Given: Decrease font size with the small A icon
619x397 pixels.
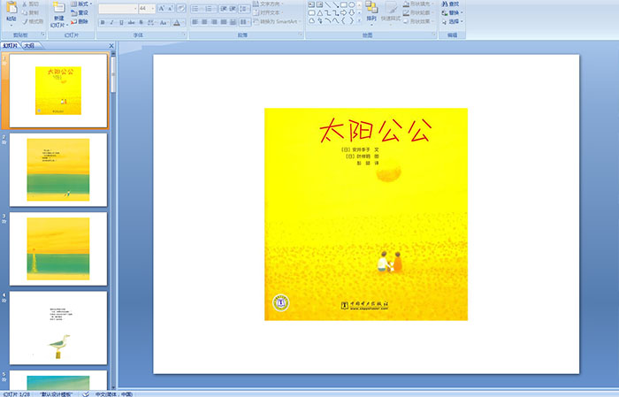Looking at the screenshot, I should click(170, 8).
